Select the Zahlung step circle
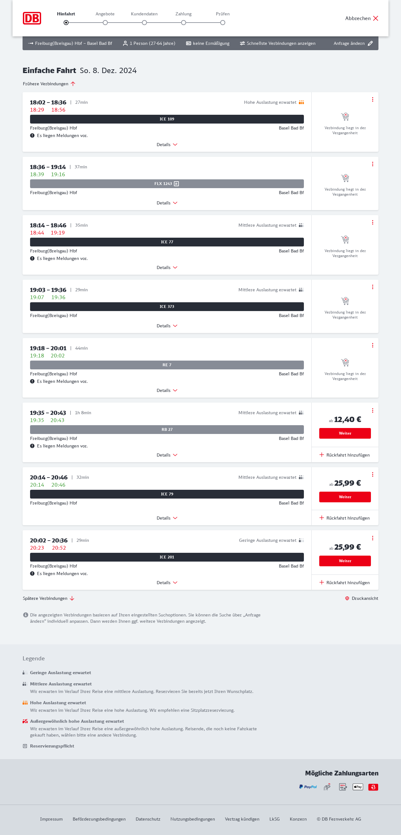This screenshot has width=401, height=835. pos(184,23)
